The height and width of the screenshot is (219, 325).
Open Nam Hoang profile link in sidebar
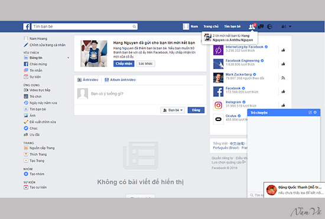coord(35,38)
